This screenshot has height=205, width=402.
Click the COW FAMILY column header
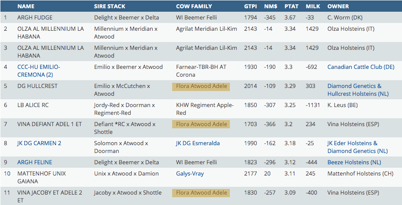pyautogui.click(x=194, y=7)
